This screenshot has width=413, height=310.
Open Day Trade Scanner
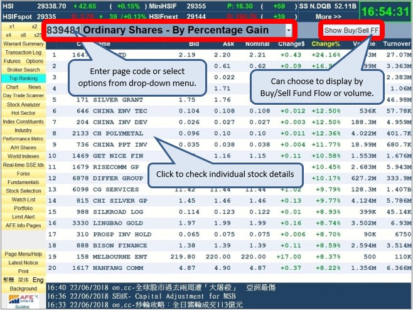click(x=23, y=95)
